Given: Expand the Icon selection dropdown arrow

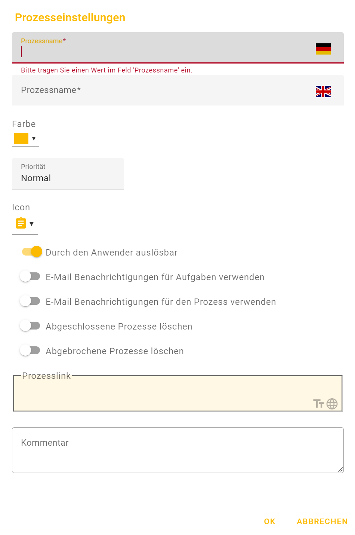Looking at the screenshot, I should coord(32,224).
